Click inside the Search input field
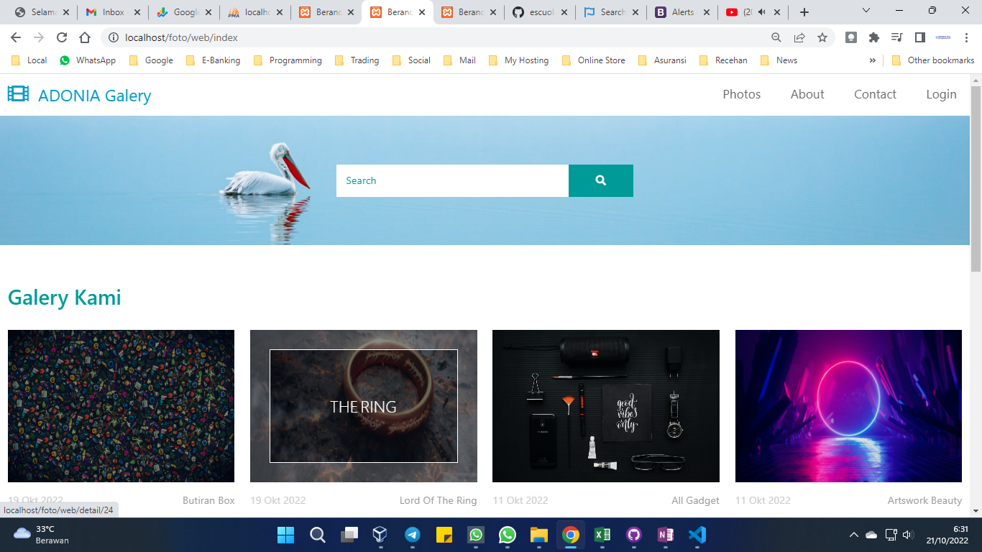 pos(452,180)
